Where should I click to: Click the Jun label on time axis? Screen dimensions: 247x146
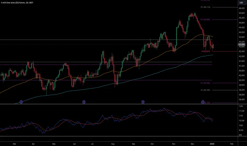74,144
